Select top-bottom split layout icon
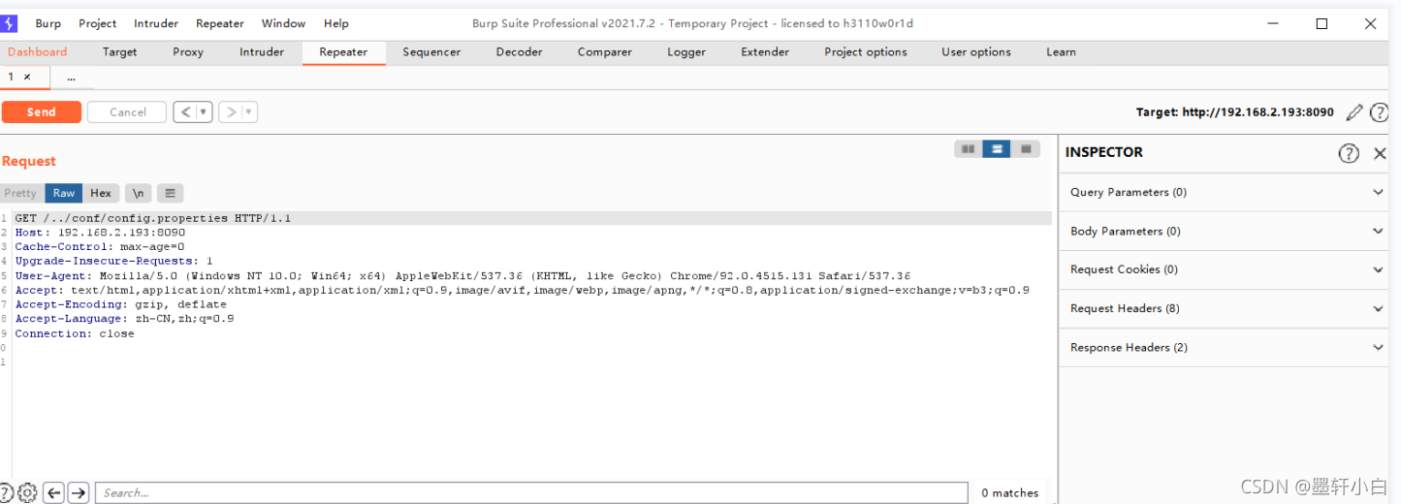Image resolution: width=1401 pixels, height=504 pixels. (997, 149)
